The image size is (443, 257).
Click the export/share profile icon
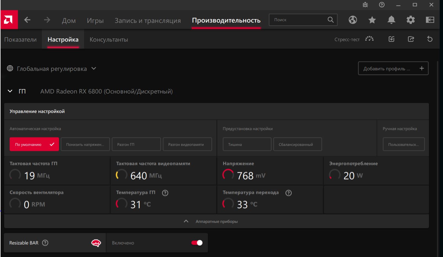(x=411, y=39)
